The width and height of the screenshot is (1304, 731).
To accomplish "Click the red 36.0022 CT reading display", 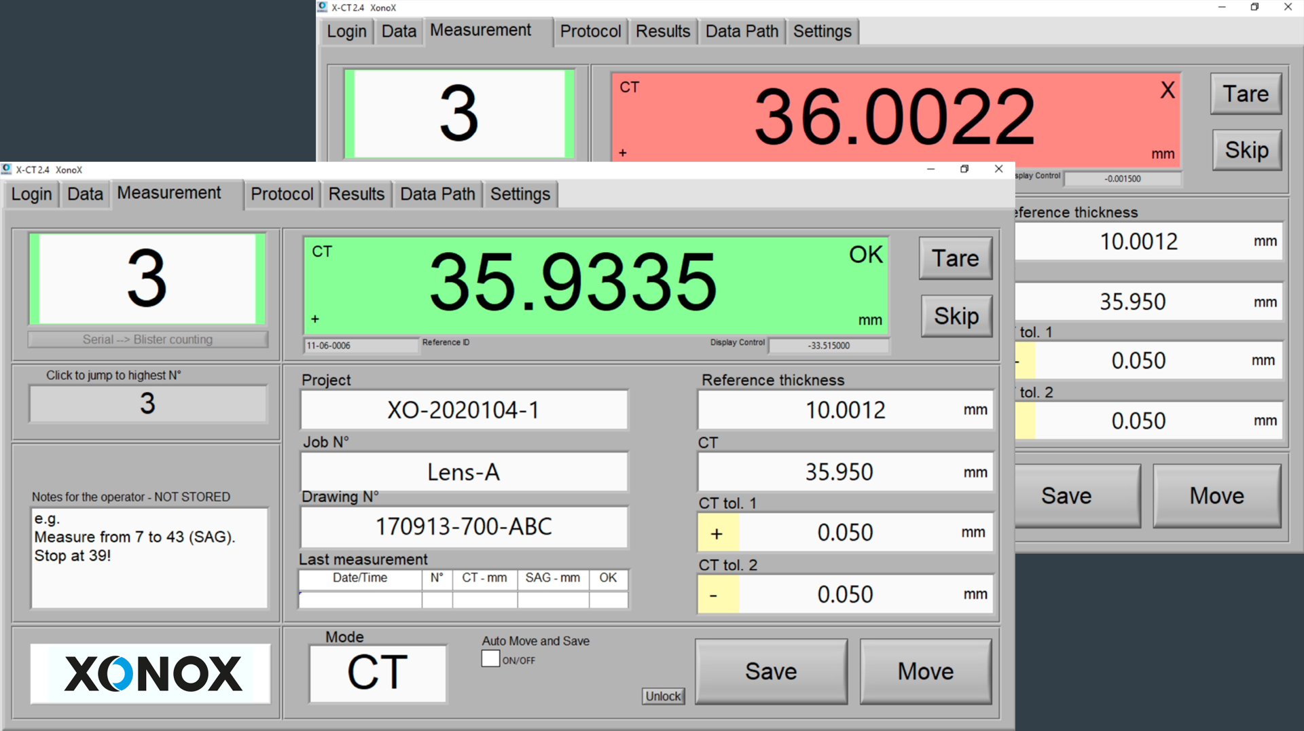I will point(895,118).
